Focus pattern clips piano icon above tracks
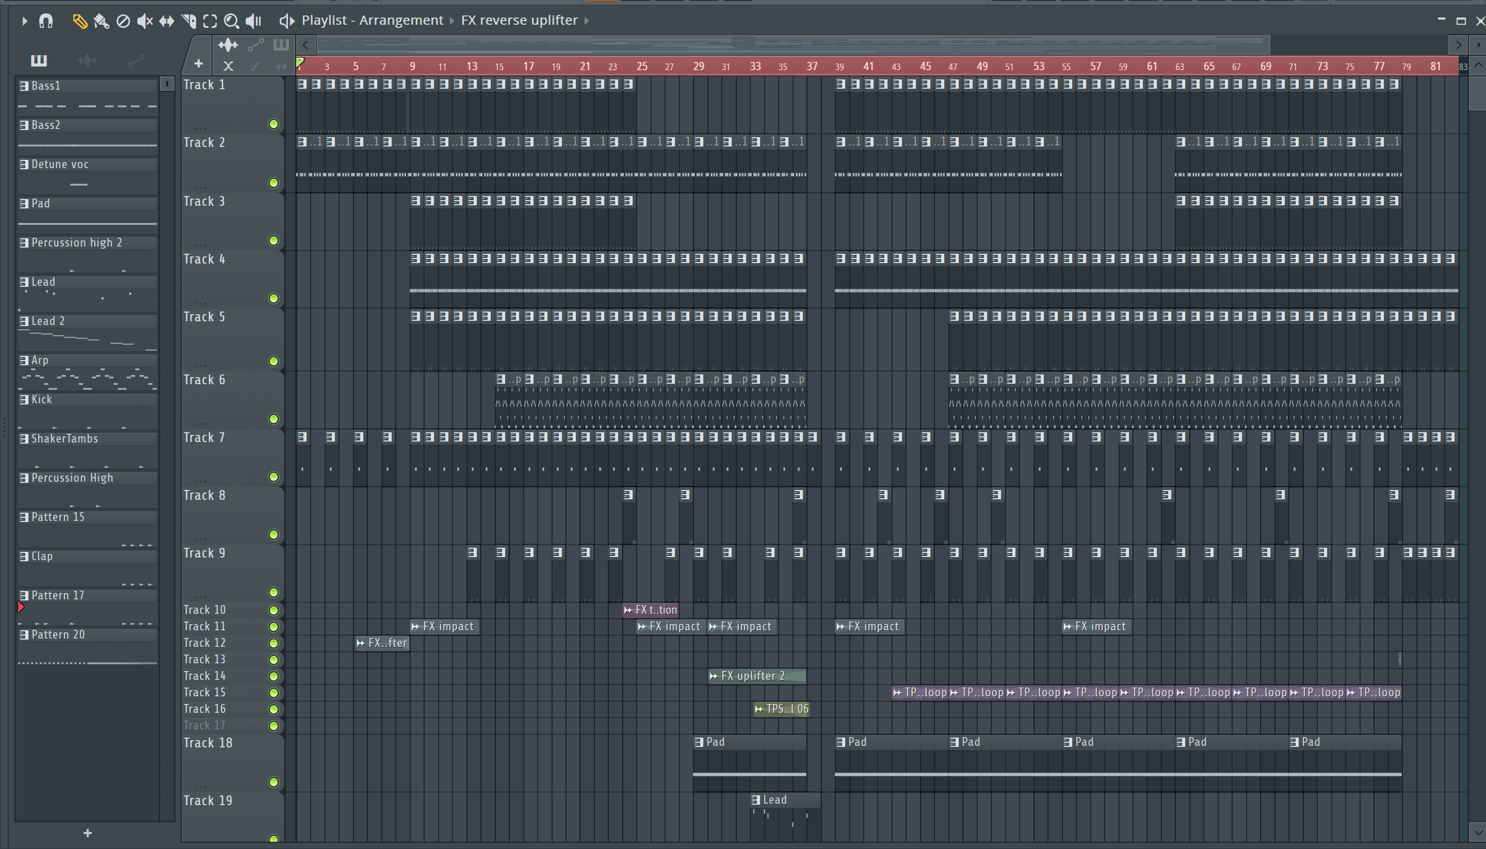 (x=281, y=44)
